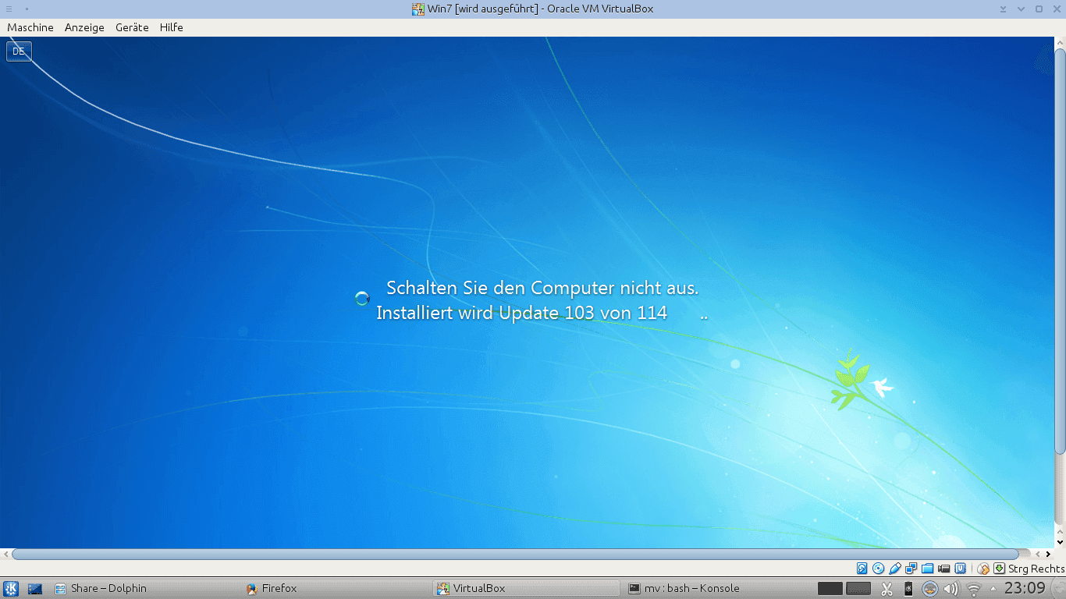Click the video capture camera icon

[943, 569]
